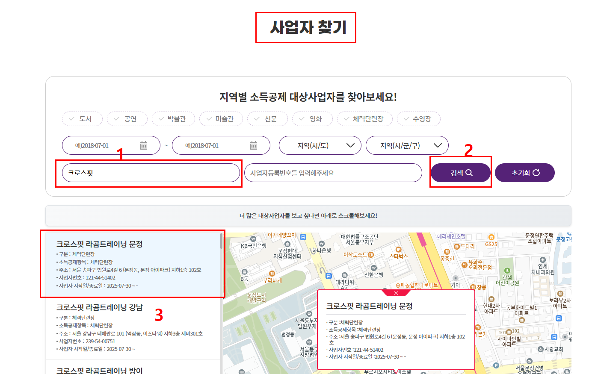Image resolution: width=592 pixels, height=374 pixels.
Task: Click the 투다리 orange marker icon
Action: click(457, 247)
